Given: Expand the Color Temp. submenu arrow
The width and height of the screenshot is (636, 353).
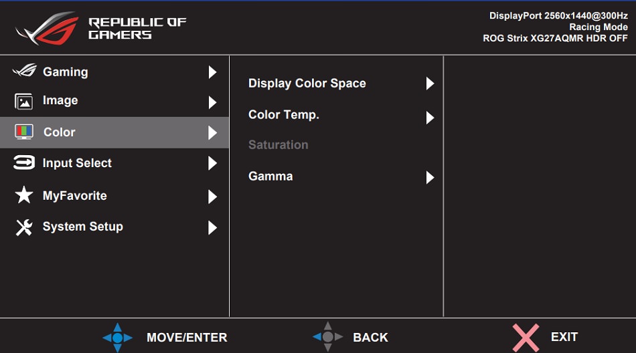Looking at the screenshot, I should (x=430, y=118).
